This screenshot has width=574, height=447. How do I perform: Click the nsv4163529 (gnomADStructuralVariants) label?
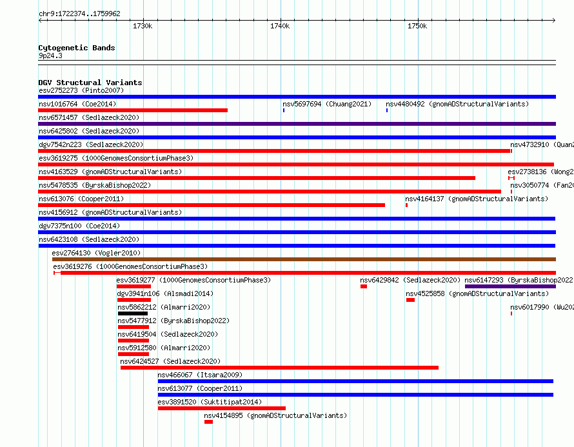pyautogui.click(x=110, y=172)
